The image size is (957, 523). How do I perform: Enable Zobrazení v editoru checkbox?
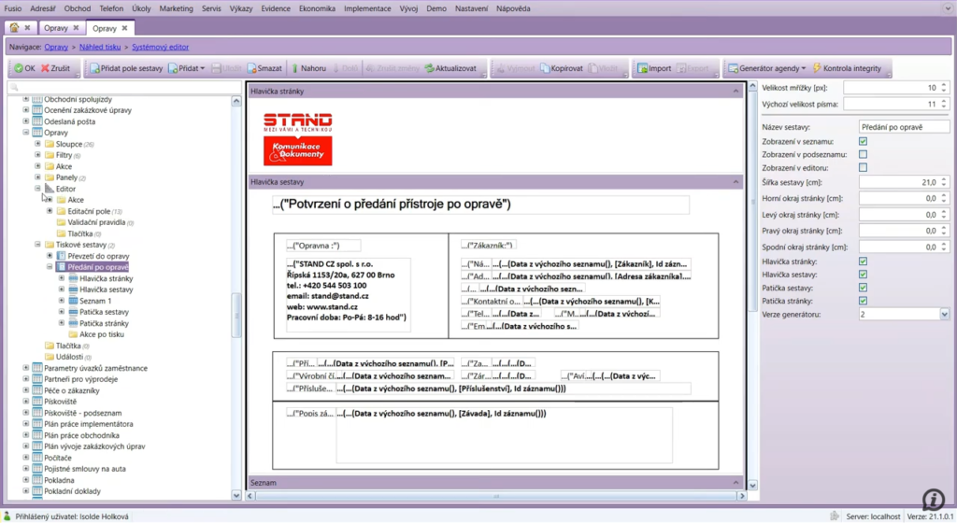click(x=863, y=167)
